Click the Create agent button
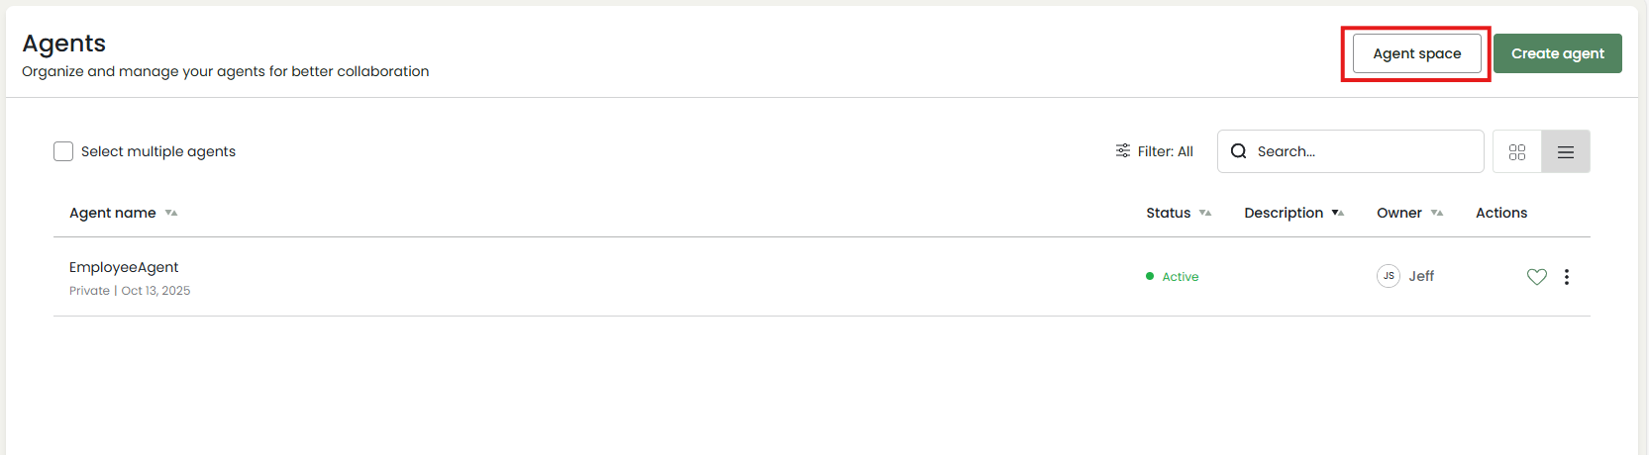This screenshot has width=1649, height=455. point(1557,53)
